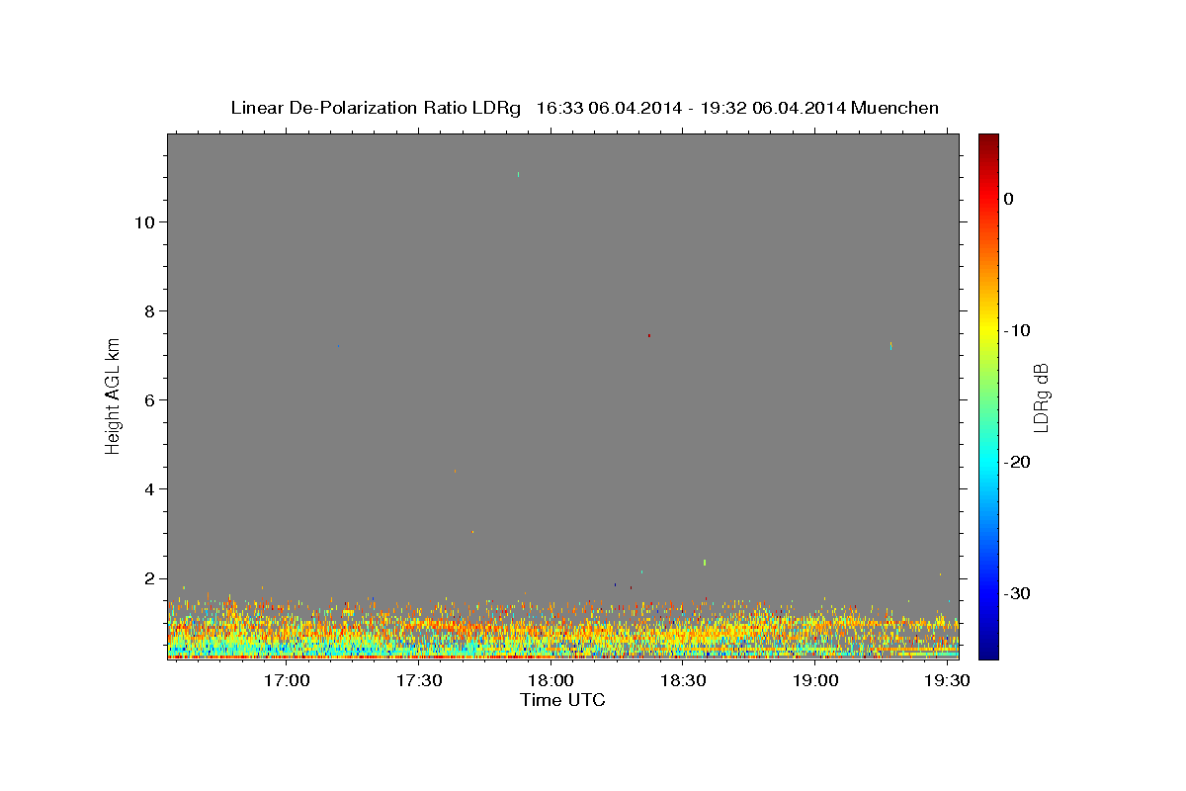The image size is (1186, 791).
Task: Click the 19:00 time axis label
Action: [815, 681]
